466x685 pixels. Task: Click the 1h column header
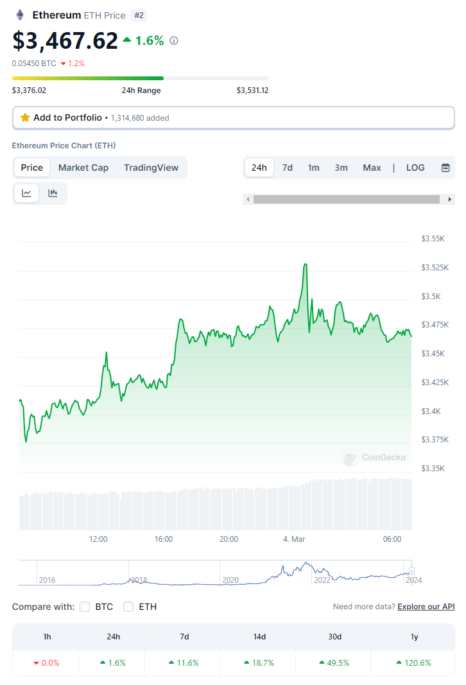(x=47, y=636)
